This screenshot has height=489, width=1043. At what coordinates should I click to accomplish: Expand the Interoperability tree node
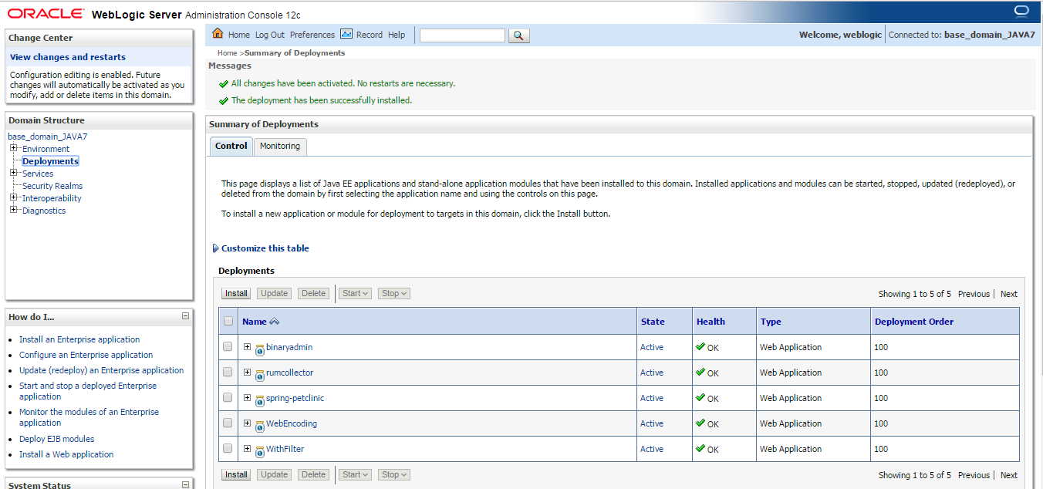pos(14,197)
